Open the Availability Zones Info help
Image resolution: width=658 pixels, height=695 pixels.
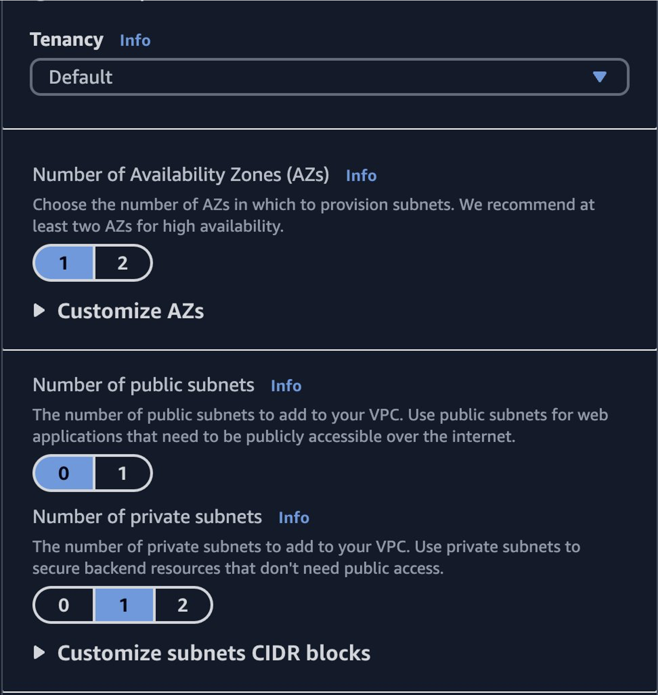tap(361, 176)
